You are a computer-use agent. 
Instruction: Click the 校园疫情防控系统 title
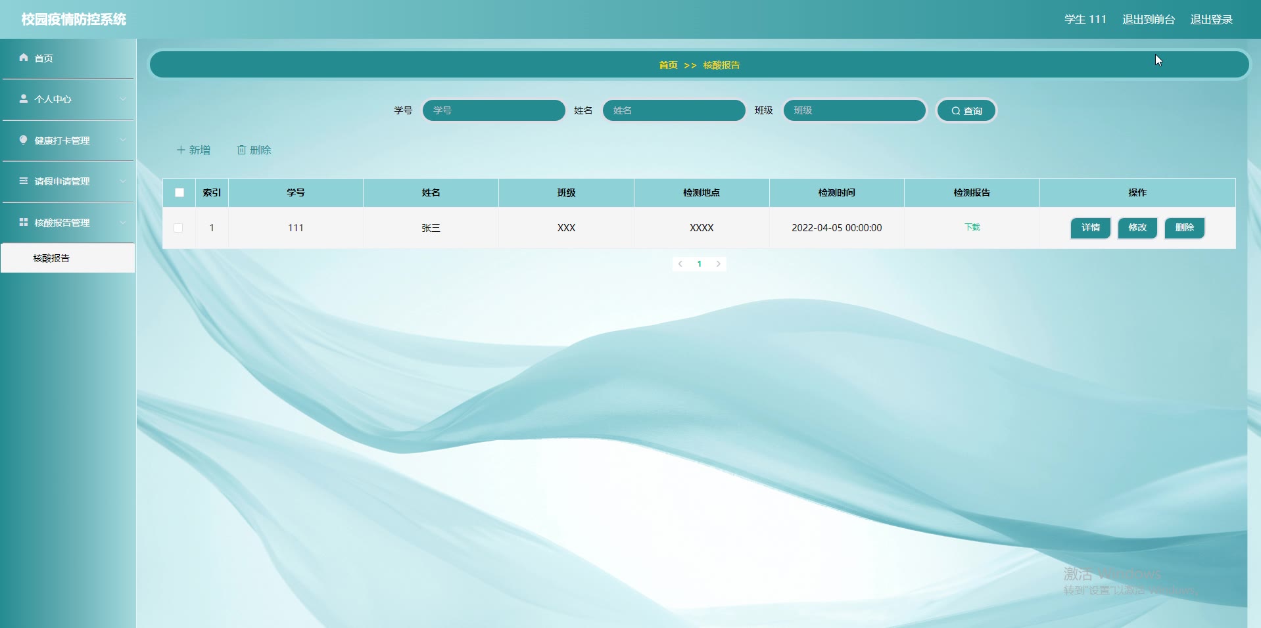click(x=74, y=20)
